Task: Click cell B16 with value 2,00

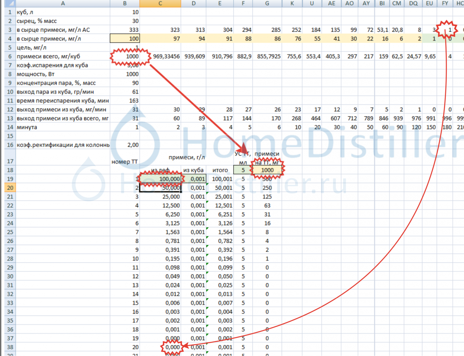Action: pyautogui.click(x=125, y=145)
